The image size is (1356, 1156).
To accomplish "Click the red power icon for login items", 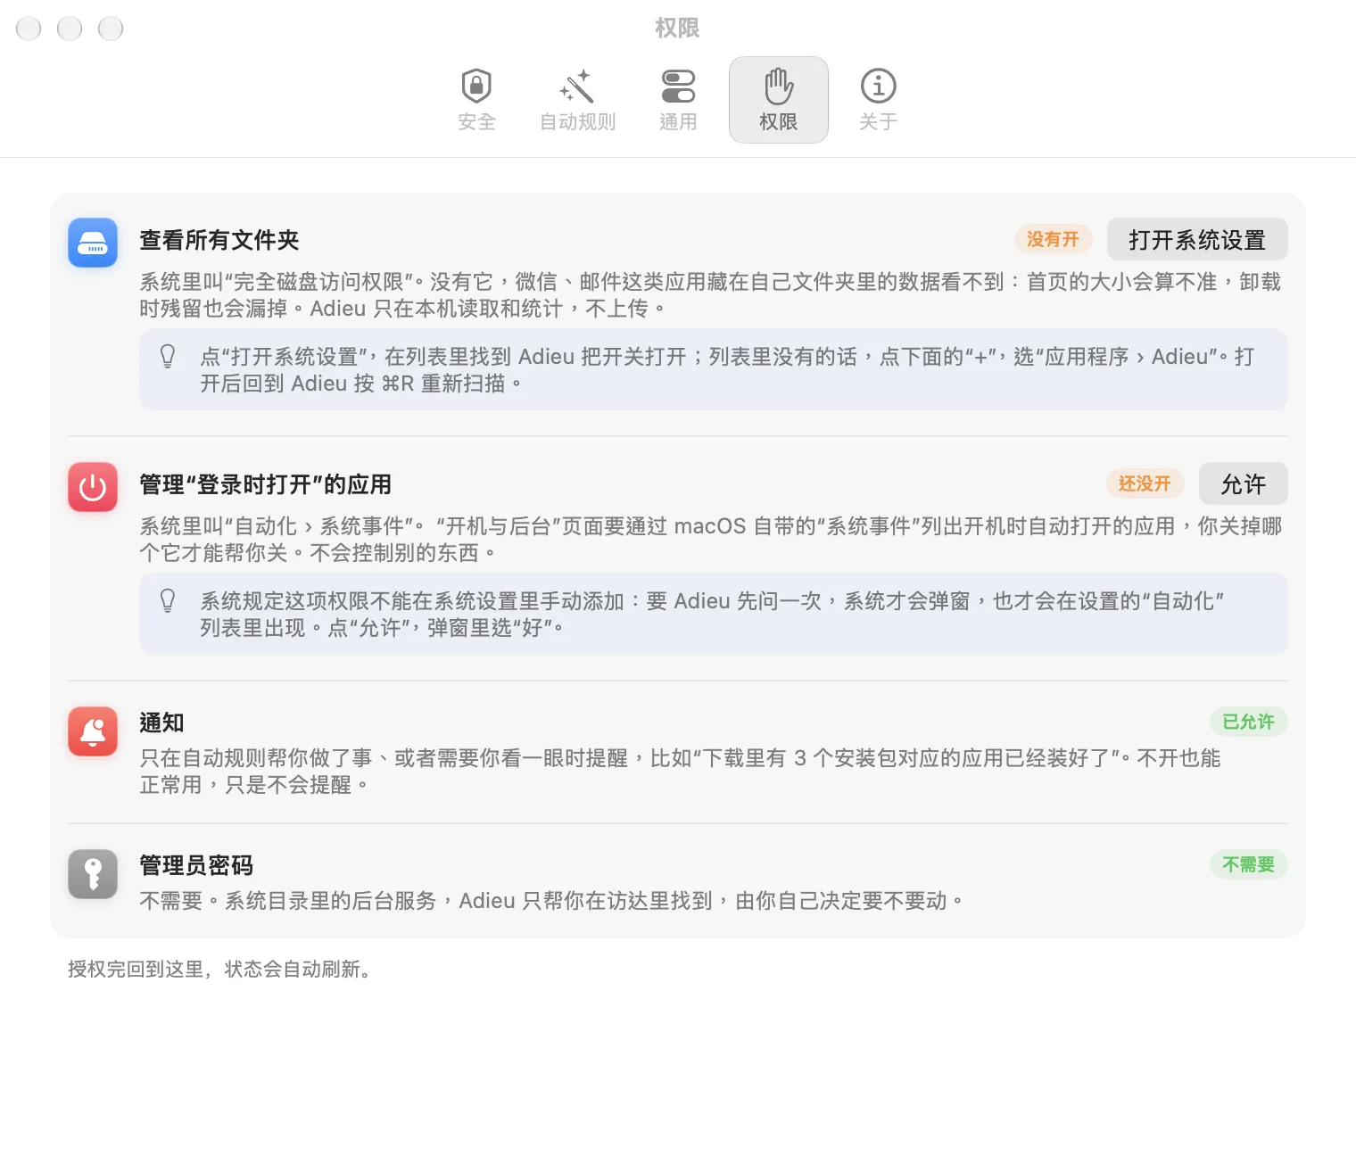I will [x=93, y=487].
